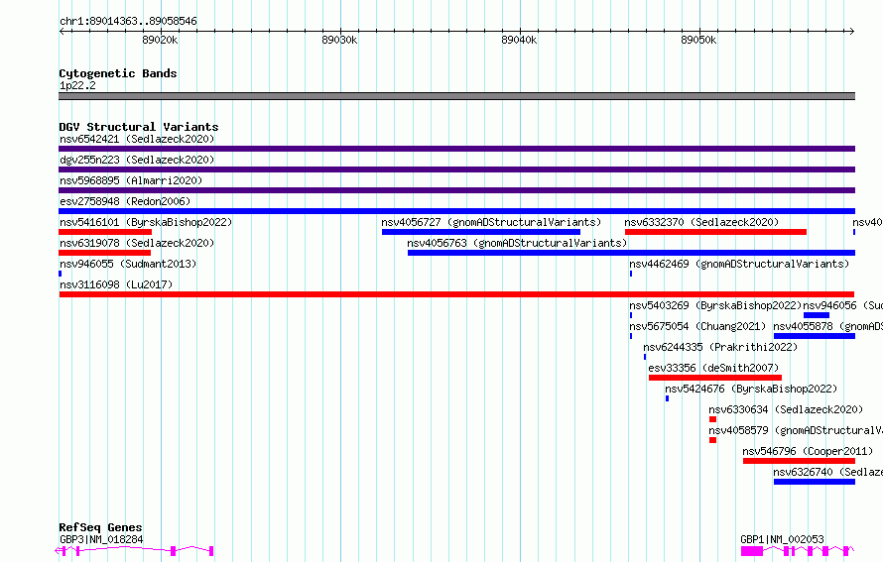Image resolution: width=883 pixels, height=562 pixels.
Task: Click the nsv5403269 (ByrskaBishop2022) label
Action: [x=715, y=305]
